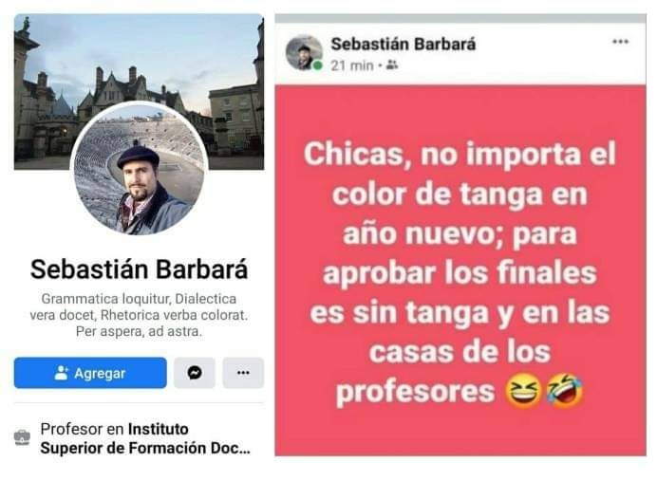Viewport: 657px width, 481px height.
Task: Open the circular profile picture
Action: pyautogui.click(x=140, y=168)
